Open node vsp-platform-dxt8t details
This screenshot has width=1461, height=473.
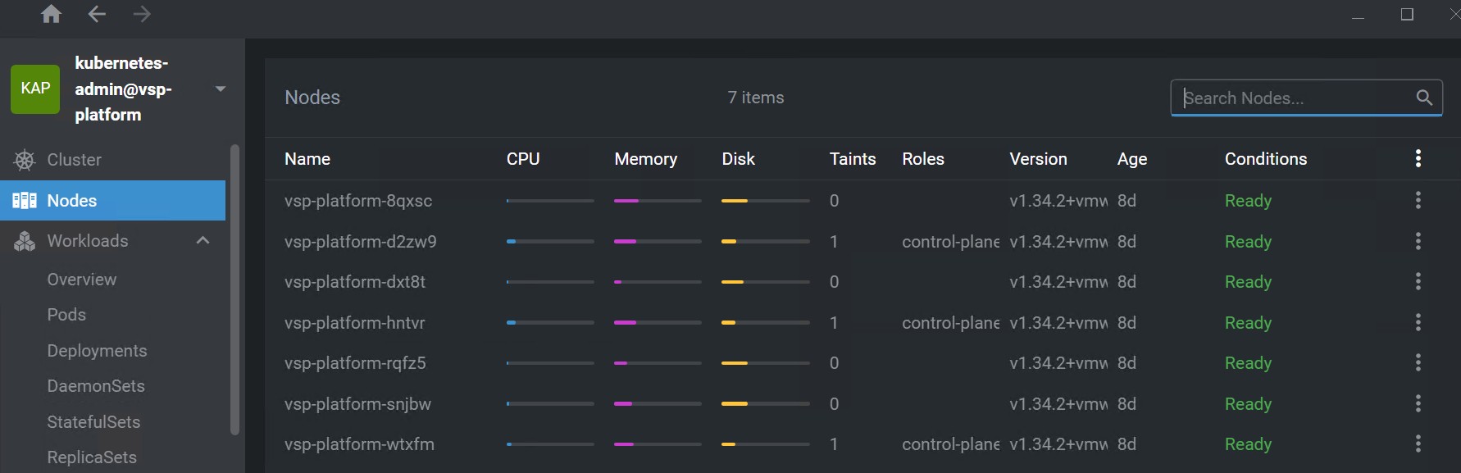(x=355, y=282)
